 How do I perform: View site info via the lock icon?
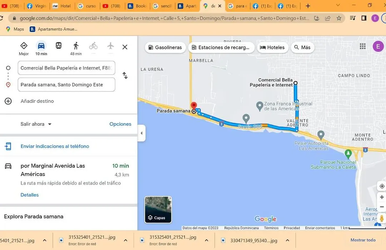(x=14, y=18)
